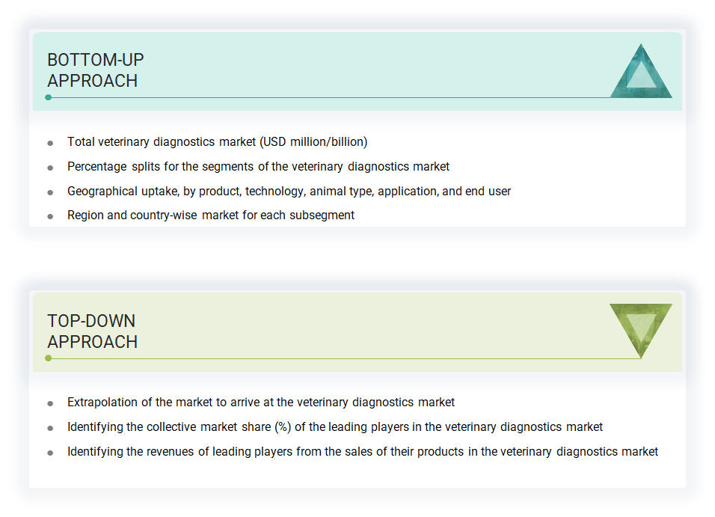Image resolution: width=715 pixels, height=517 pixels.
Task: Select the bullet beside region and country-wise market
Action: (51, 215)
